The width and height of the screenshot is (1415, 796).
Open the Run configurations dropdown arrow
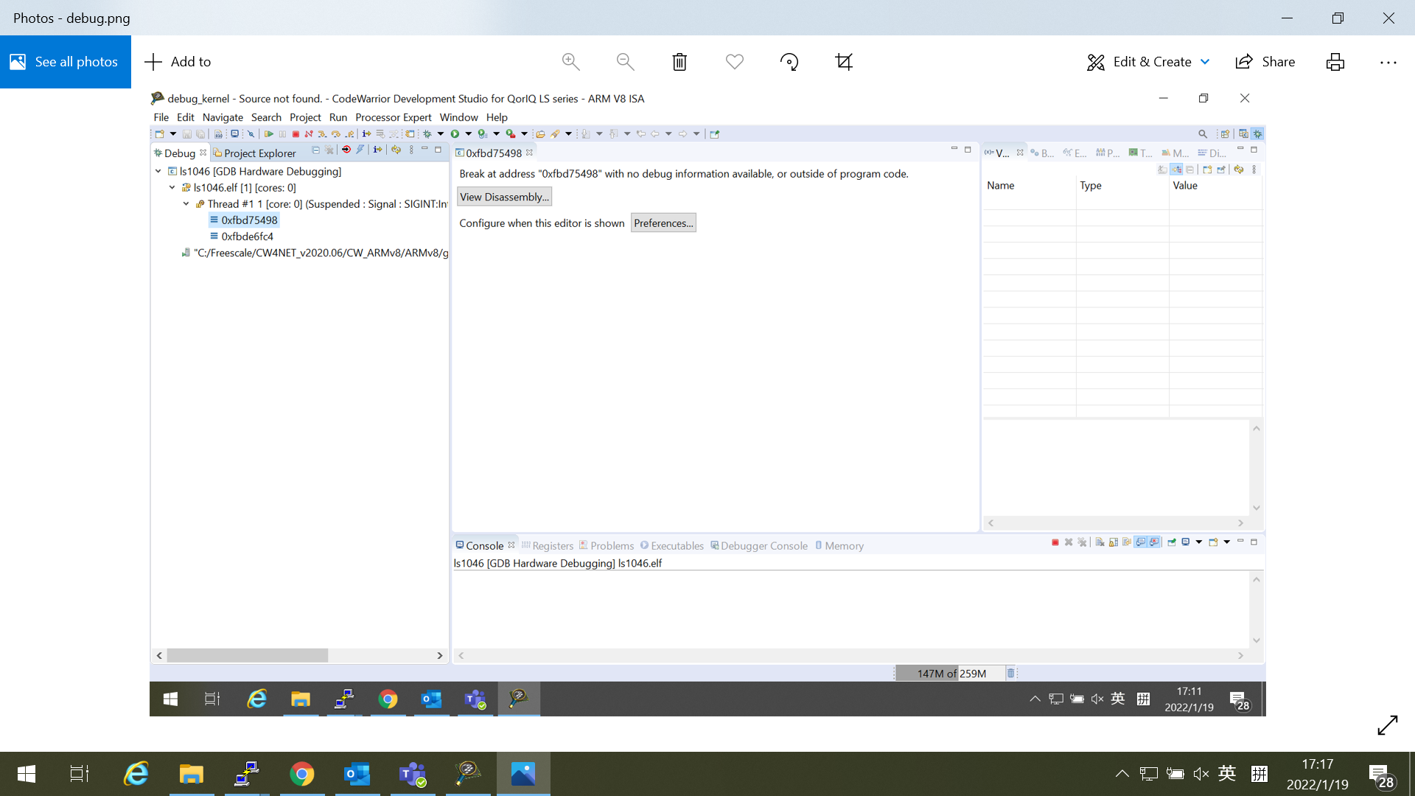click(469, 133)
